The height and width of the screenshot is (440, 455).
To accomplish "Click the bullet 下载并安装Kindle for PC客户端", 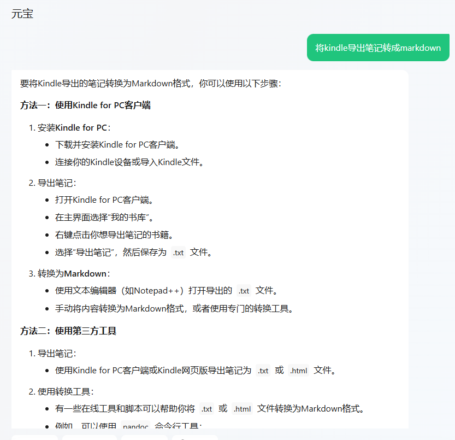I will tap(117, 145).
